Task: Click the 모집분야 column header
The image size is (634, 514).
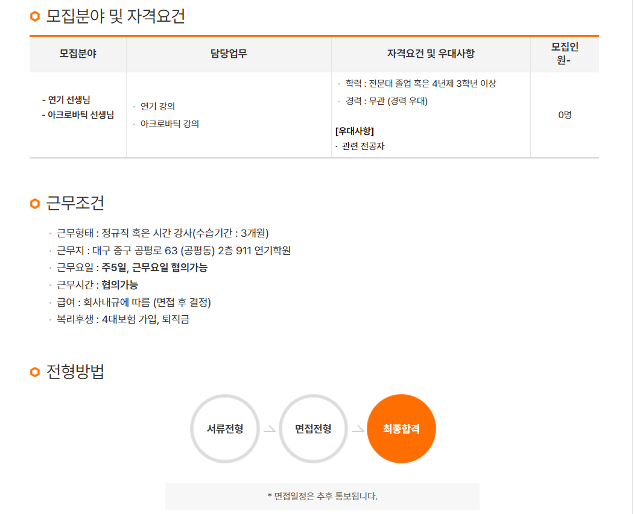Action: [x=78, y=54]
